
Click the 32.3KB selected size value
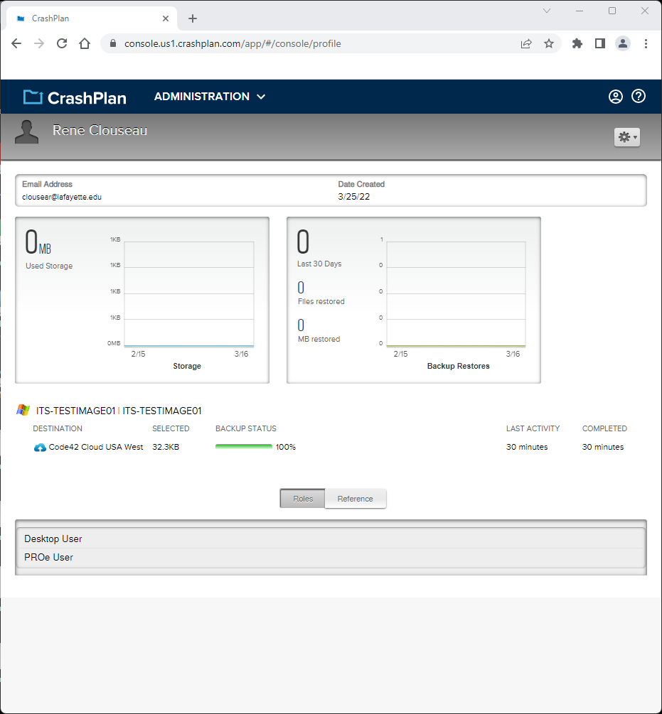pos(166,447)
